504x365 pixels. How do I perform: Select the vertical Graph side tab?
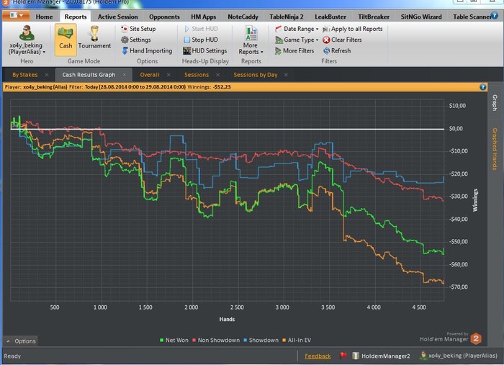click(495, 103)
